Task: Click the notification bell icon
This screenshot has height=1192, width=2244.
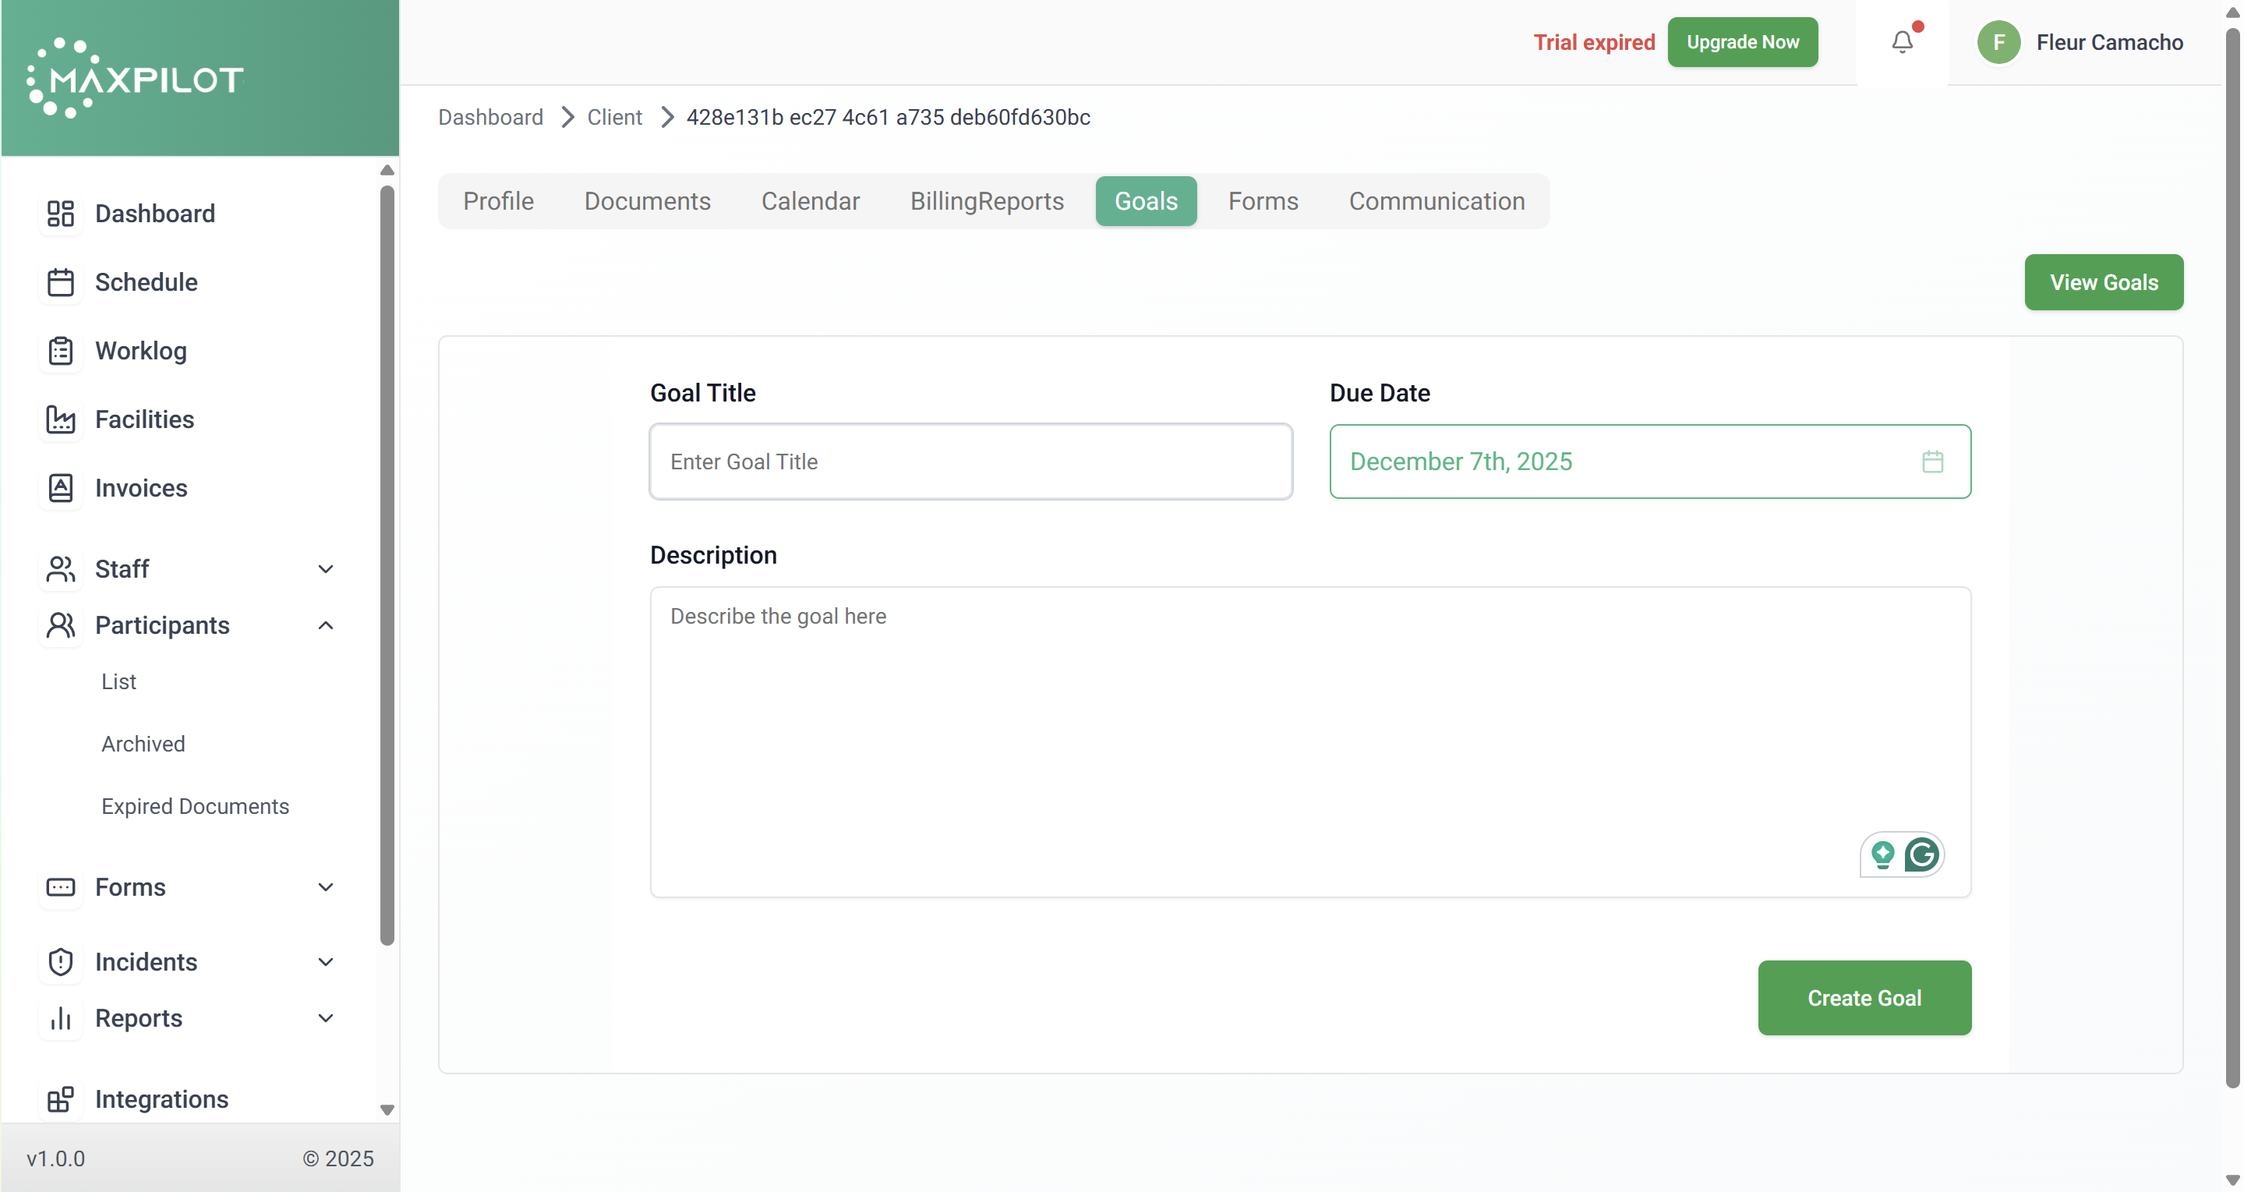Action: (1902, 42)
